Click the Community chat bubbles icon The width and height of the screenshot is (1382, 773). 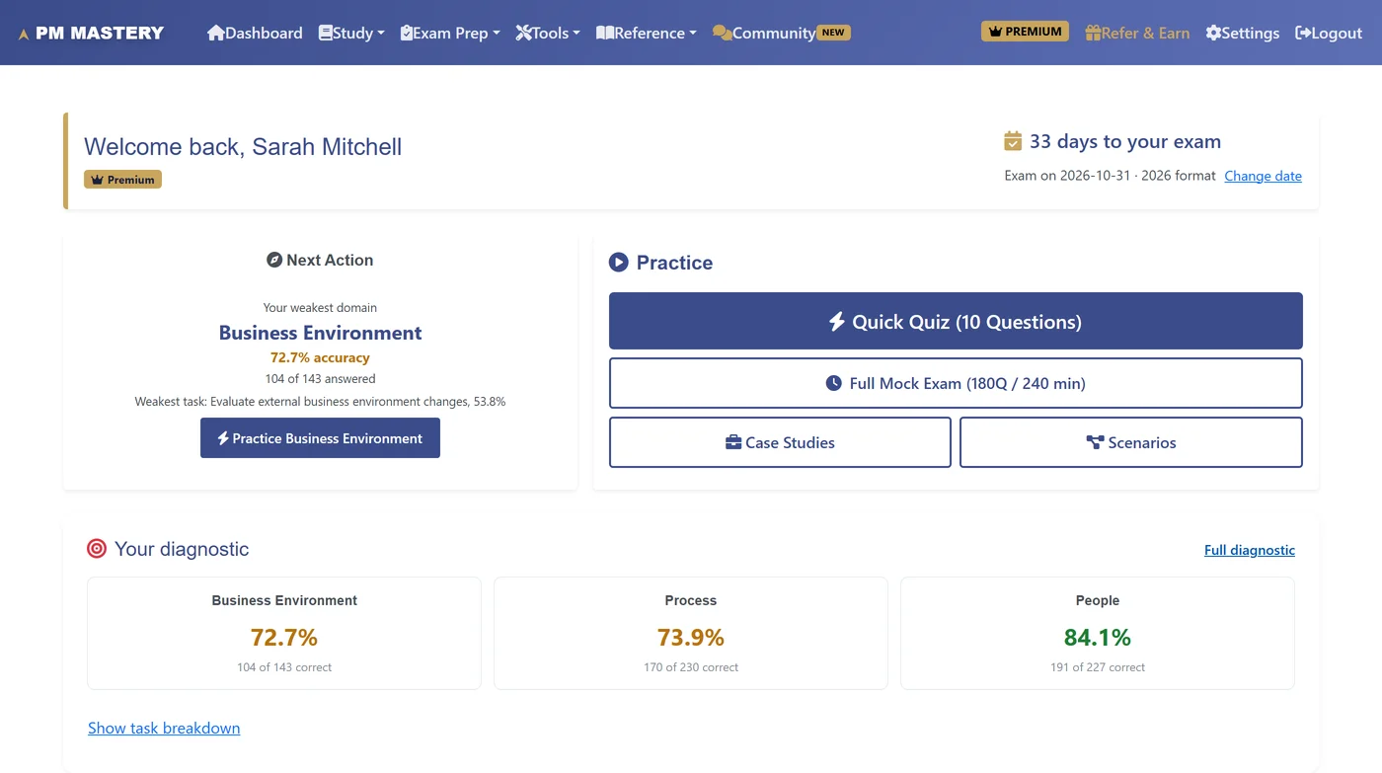(x=722, y=33)
